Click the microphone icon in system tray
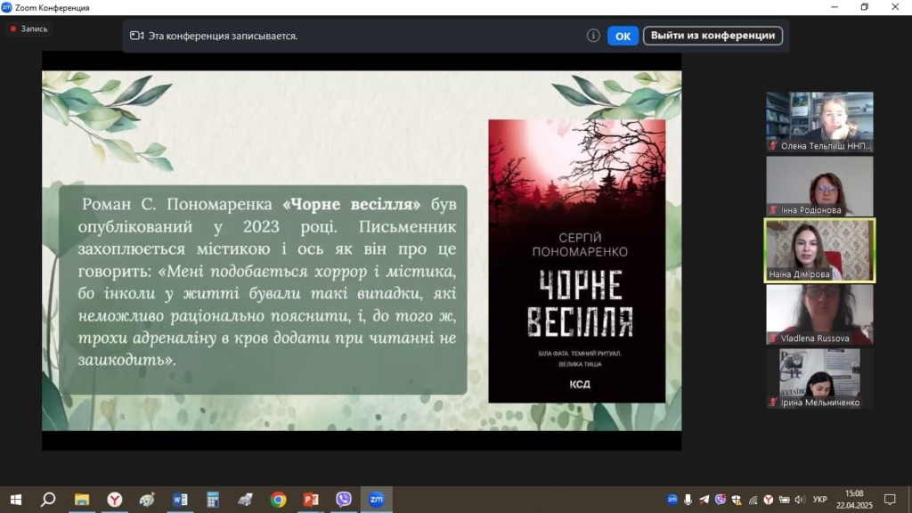This screenshot has width=912, height=513. [688, 500]
